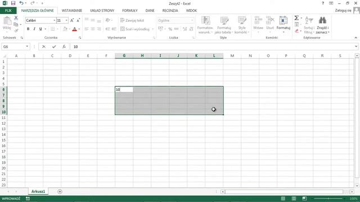360x202 pixels.
Task: Click the cell borders icon
Action: (52, 29)
